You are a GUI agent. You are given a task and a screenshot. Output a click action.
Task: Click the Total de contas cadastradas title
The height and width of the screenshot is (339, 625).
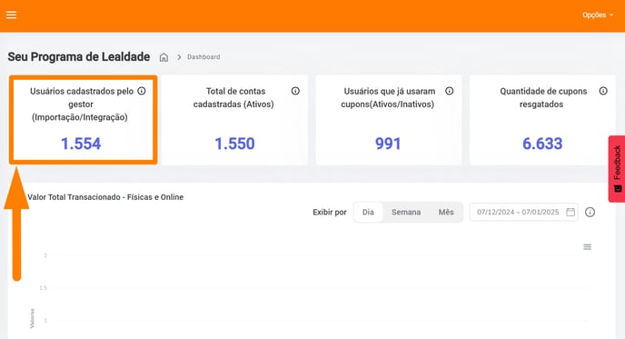point(234,98)
